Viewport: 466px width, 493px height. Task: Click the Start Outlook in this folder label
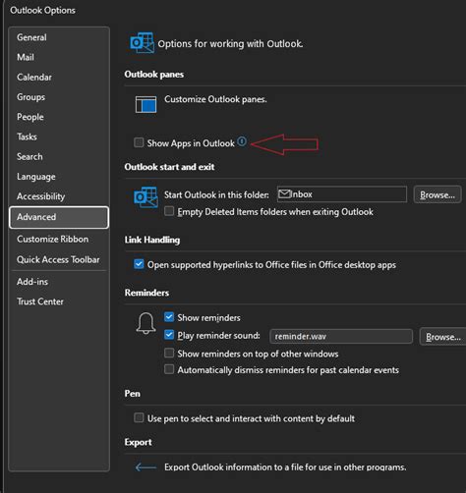click(216, 194)
